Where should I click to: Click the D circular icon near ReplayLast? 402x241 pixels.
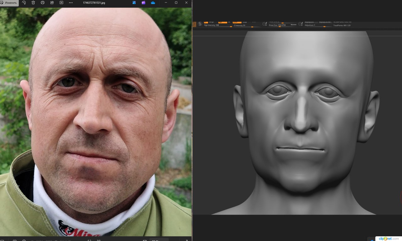pyautogui.click(x=300, y=24)
